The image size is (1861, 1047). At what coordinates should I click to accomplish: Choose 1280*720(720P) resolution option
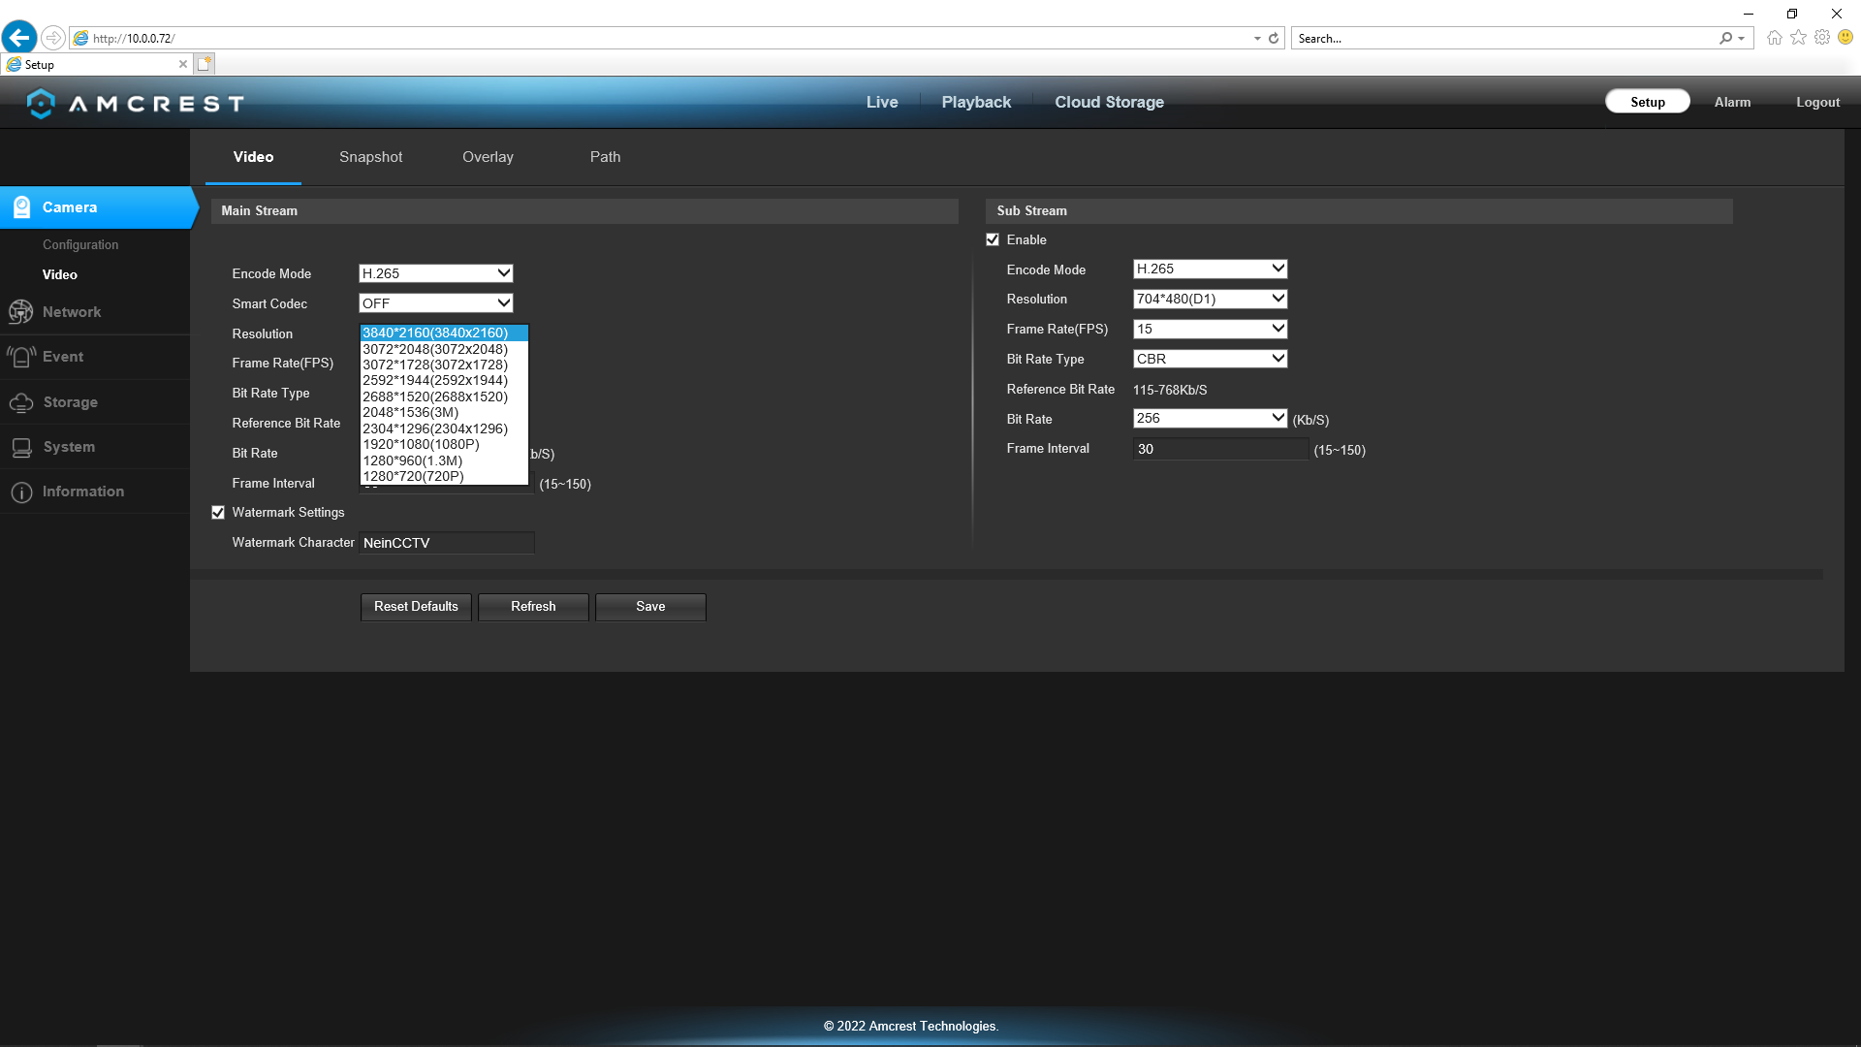click(444, 476)
